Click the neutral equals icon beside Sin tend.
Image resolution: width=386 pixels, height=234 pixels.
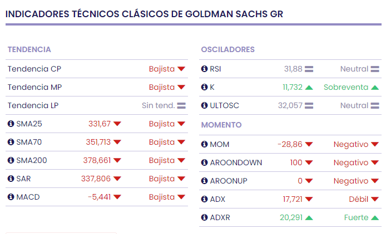coord(181,105)
